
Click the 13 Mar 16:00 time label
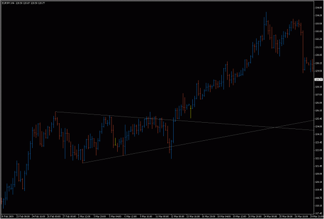(x=192, y=217)
